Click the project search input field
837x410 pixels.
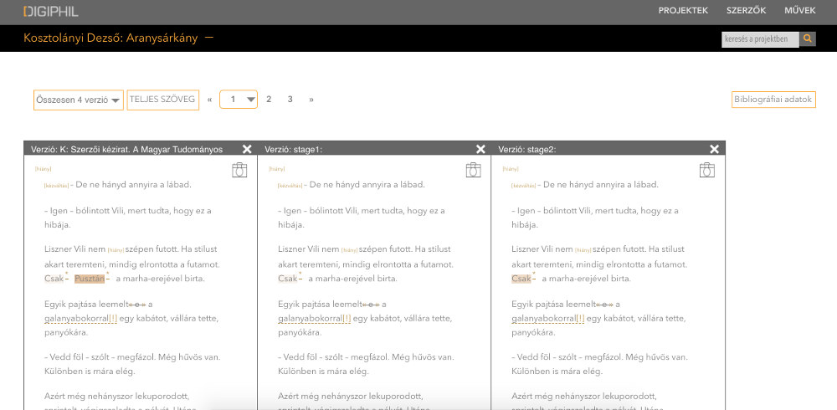760,38
